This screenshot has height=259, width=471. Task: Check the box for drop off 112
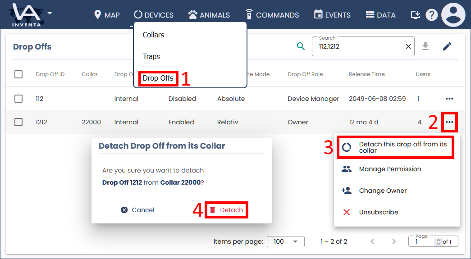point(18,99)
